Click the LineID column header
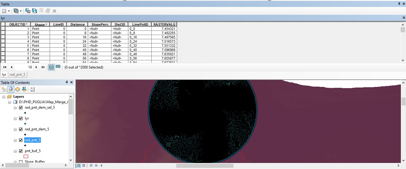Viewport: 406px width, 169px height. click(58, 24)
